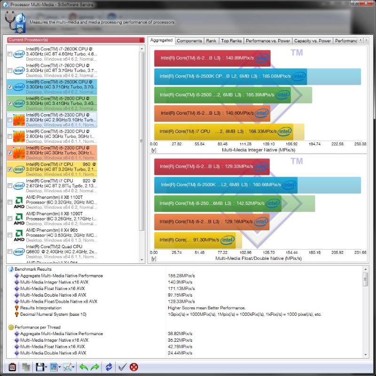Image resolution: width=376 pixels, height=376 pixels.
Task: Switch to the Components tab
Action: pyautogui.click(x=189, y=41)
